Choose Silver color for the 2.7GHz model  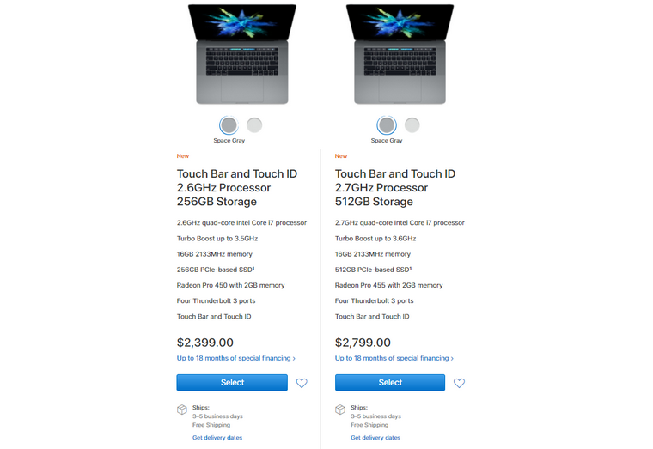point(412,125)
